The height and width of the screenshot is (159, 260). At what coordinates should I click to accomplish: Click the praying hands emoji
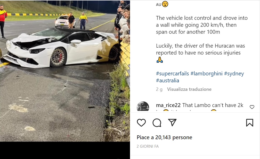159,60
